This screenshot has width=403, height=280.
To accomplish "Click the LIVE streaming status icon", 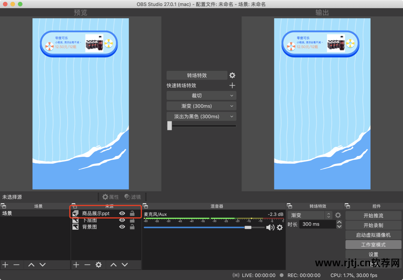I will [x=236, y=276].
